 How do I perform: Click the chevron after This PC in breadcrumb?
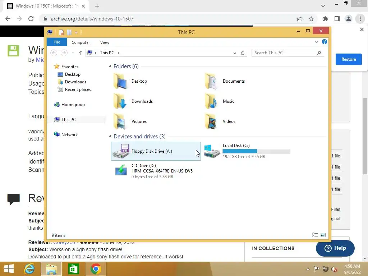coord(119,53)
